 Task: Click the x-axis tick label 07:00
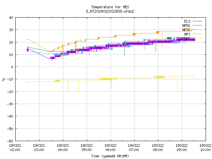point(134,150)
